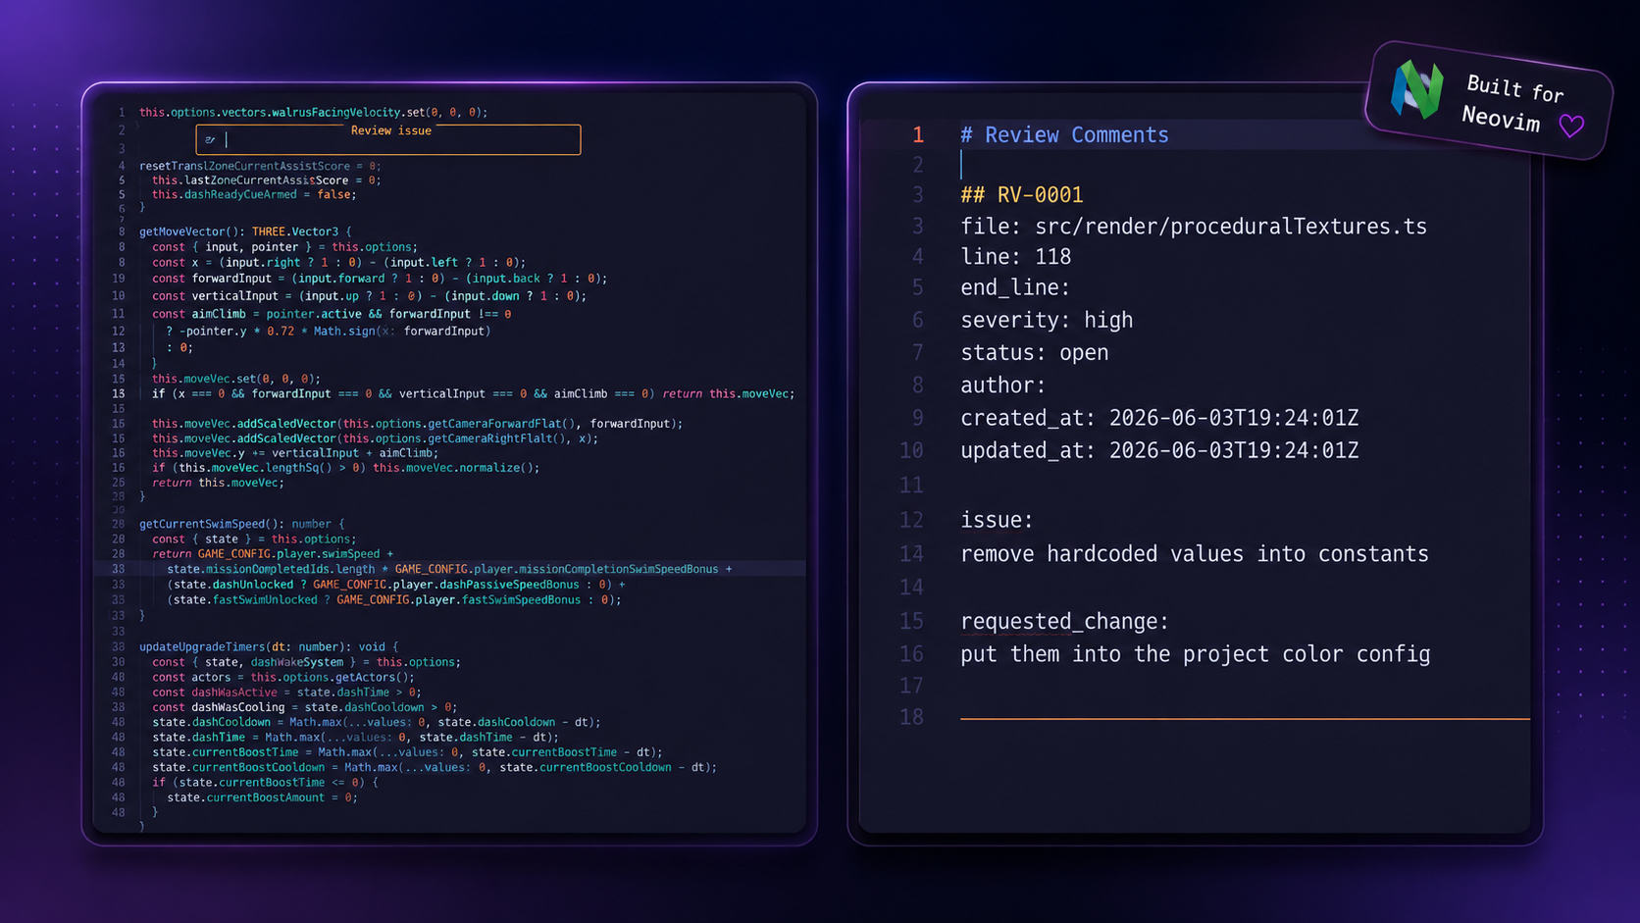Viewport: 1640px width, 923px height.
Task: Click the 'created_at: 2026-06-03T19:24:01Z' line
Action: point(1159,419)
